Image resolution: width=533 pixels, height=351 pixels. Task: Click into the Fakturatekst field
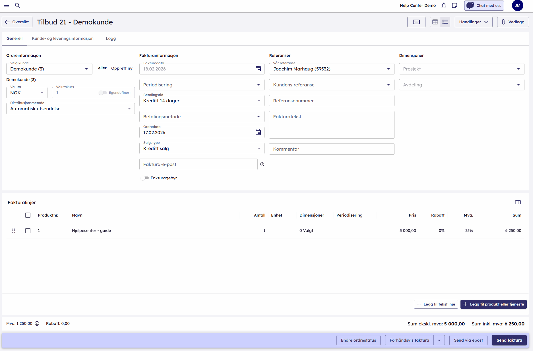(x=331, y=124)
